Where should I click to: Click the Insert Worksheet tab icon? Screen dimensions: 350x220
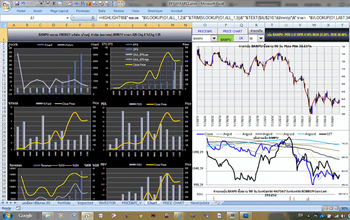pos(217,203)
